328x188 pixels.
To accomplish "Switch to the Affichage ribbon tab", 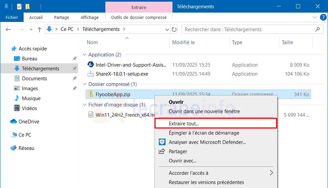I will (x=89, y=17).
